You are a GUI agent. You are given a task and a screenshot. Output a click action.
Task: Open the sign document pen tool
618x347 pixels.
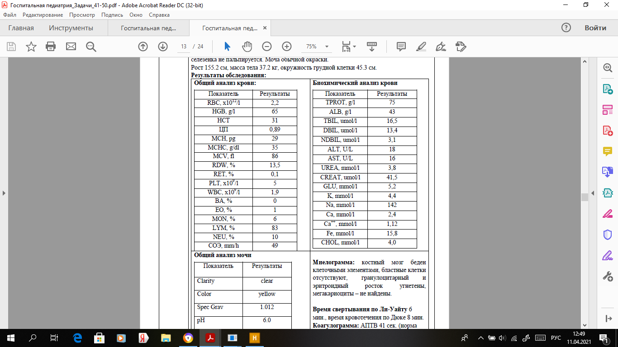point(441,47)
